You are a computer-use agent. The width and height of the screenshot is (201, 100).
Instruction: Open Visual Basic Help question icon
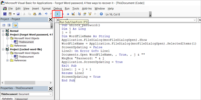[101, 14]
